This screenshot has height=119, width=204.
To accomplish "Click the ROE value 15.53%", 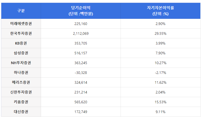I will [160, 102].
